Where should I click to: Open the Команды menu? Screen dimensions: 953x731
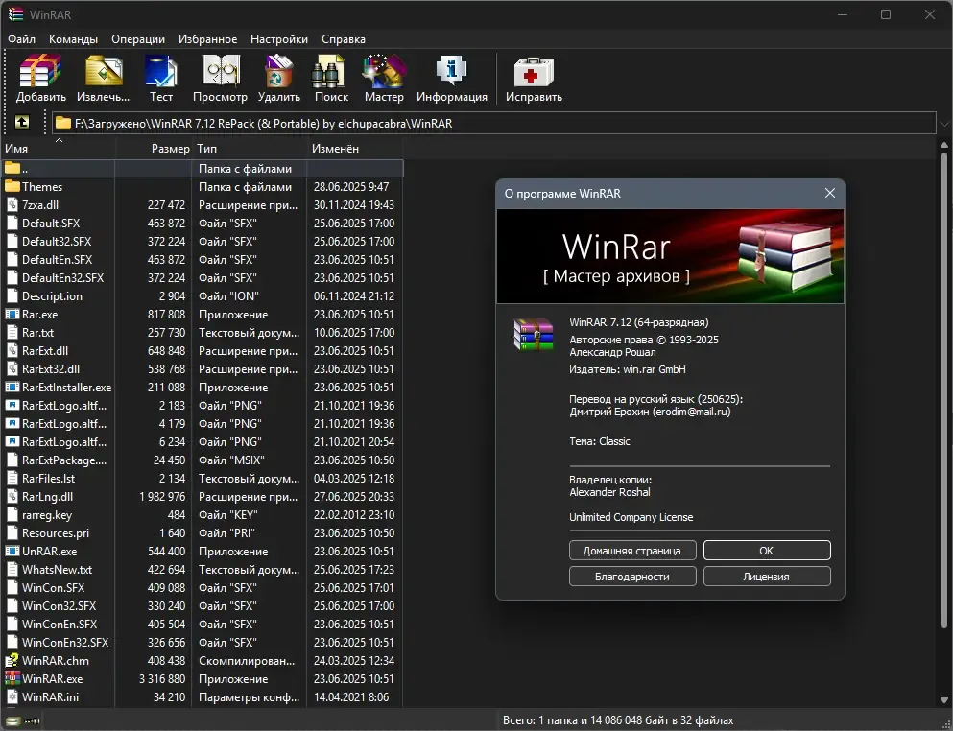(73, 39)
